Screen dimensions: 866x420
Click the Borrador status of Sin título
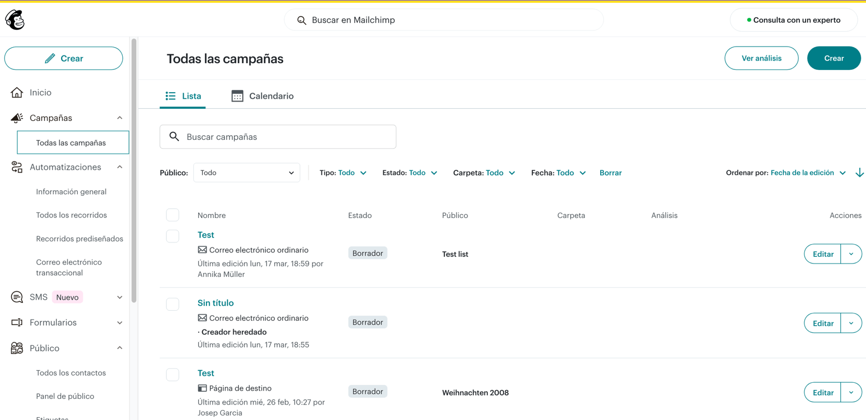click(x=367, y=322)
